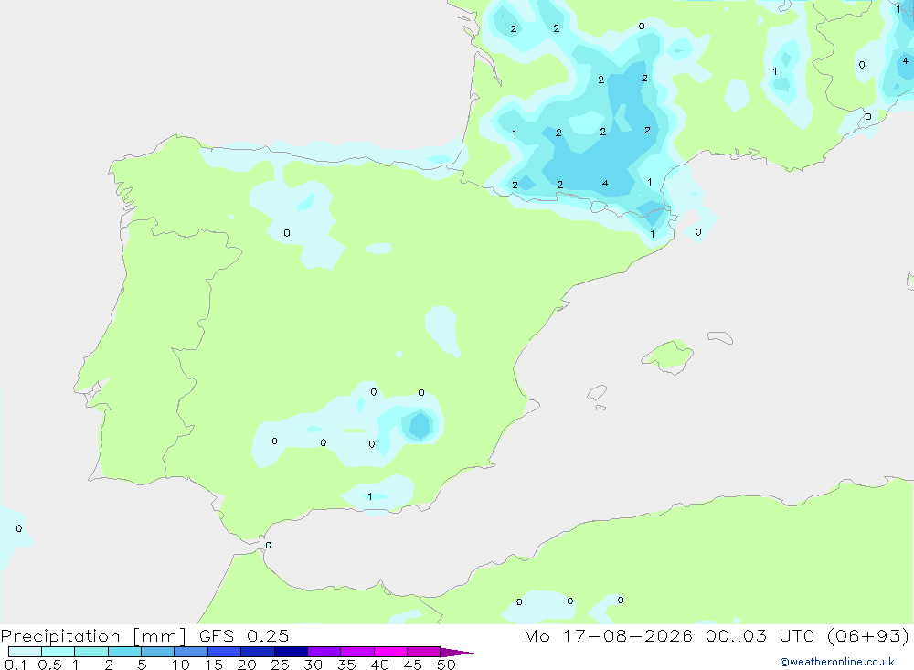
Task: Click the '50' legend scale label
Action: pos(446,665)
